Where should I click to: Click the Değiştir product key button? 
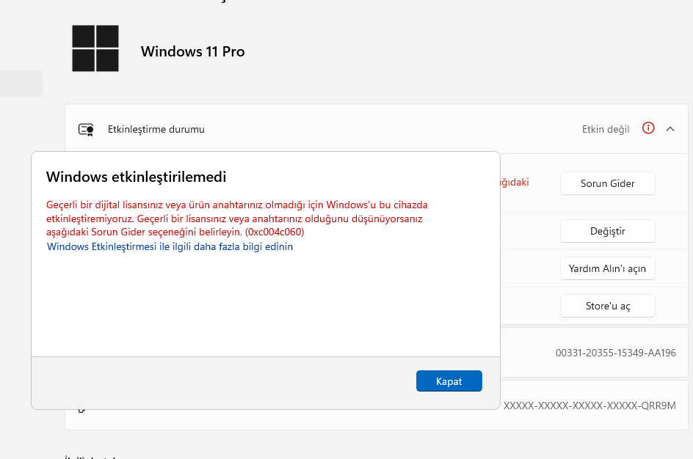pos(608,231)
